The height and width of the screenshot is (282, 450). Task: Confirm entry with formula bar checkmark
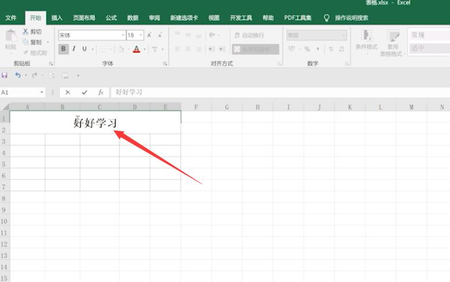point(84,92)
